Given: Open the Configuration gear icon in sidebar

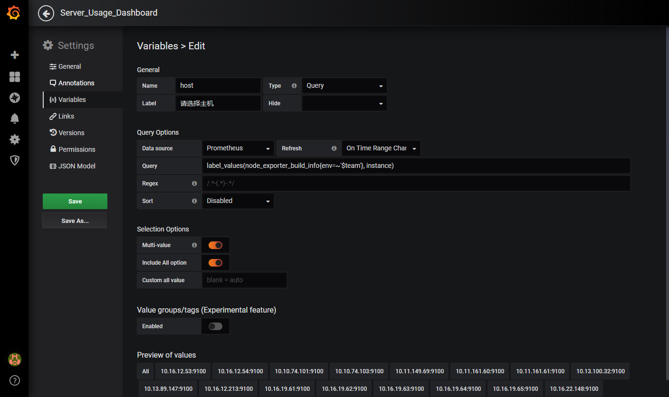Looking at the screenshot, I should (15, 139).
